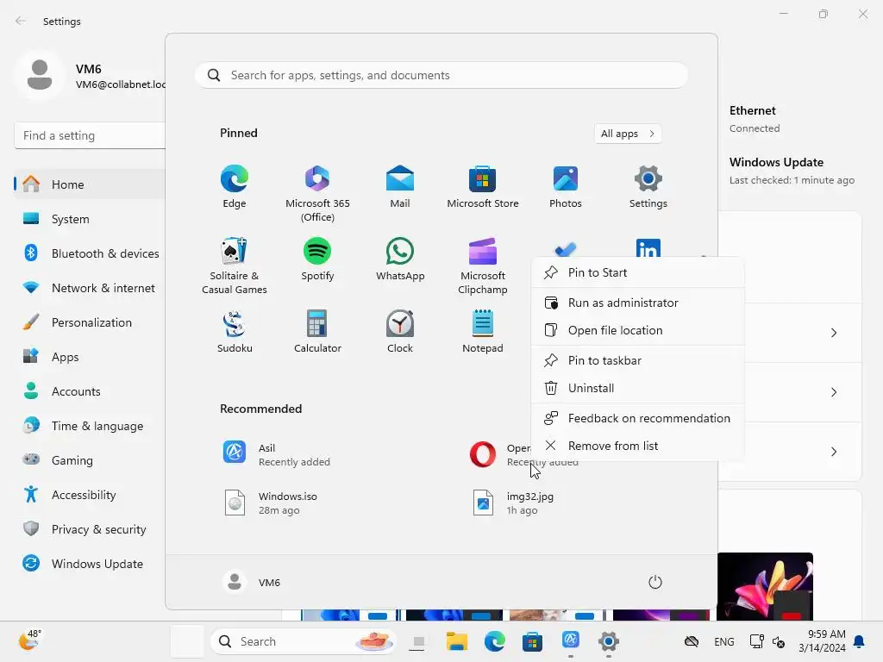Open the weather widget showing 48°
Image resolution: width=883 pixels, height=662 pixels.
(29, 640)
